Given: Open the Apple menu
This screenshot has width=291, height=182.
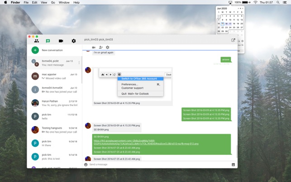Looking at the screenshot, I should pyautogui.click(x=5, y=2).
